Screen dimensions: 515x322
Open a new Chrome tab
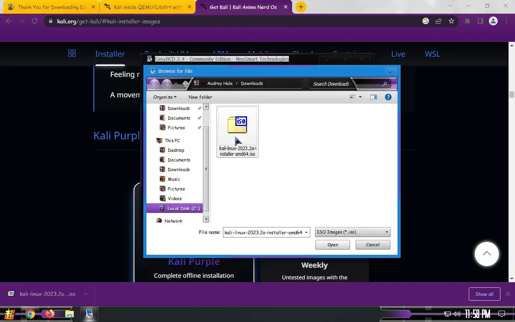[x=301, y=7]
